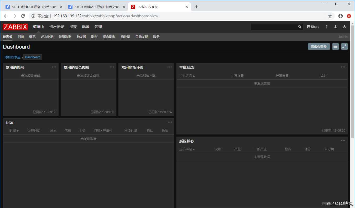Bookmark this page with the star icon
The width and height of the screenshot is (355, 208).
(330, 16)
